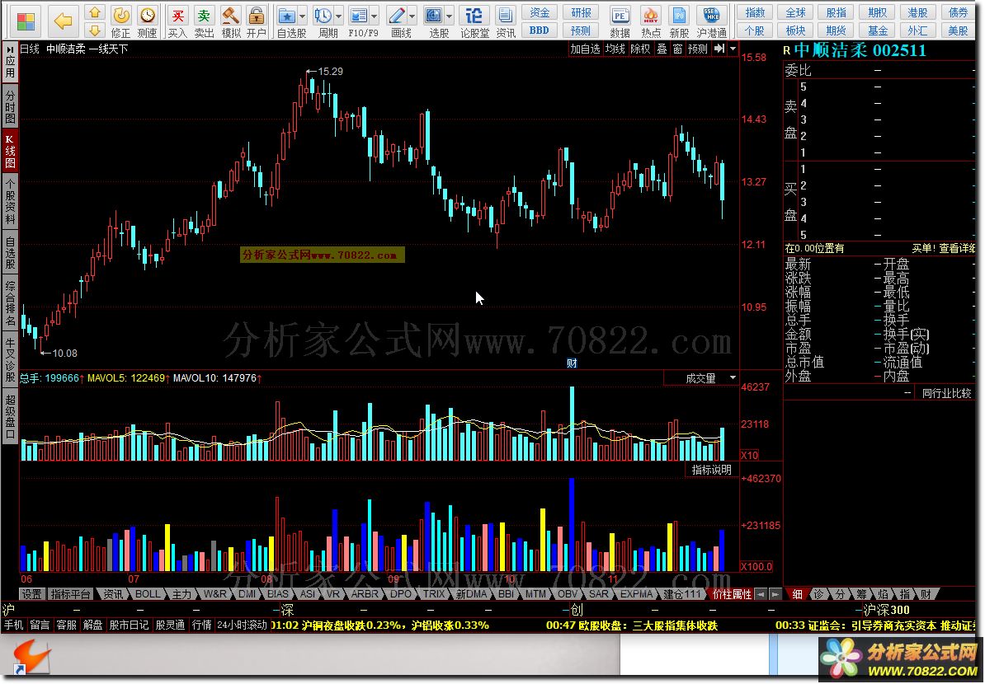
Task: Open the 修正 correction tool
Action: click(120, 22)
